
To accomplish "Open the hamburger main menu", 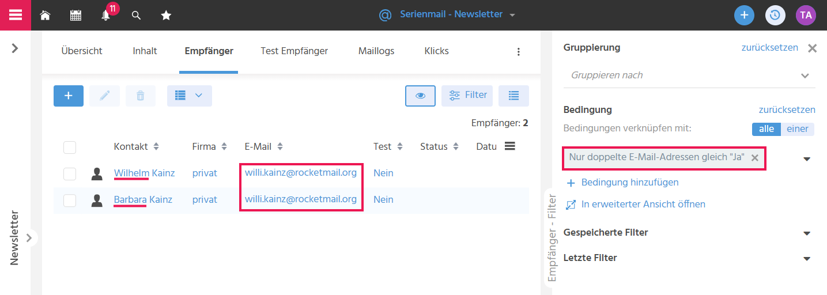I will [x=15, y=15].
